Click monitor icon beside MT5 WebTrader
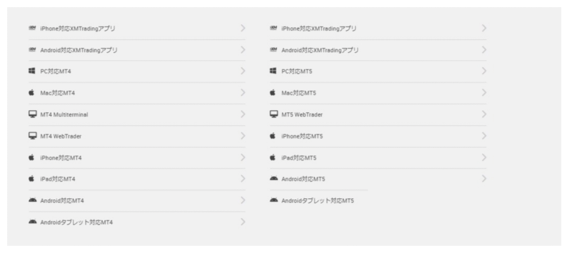568x253 pixels. 273,115
